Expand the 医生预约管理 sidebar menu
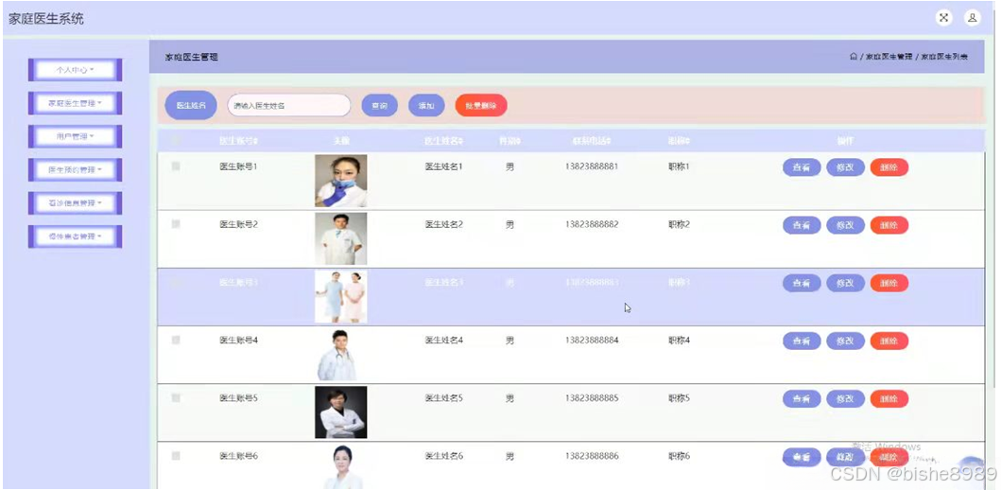The image size is (1001, 490). (x=75, y=170)
